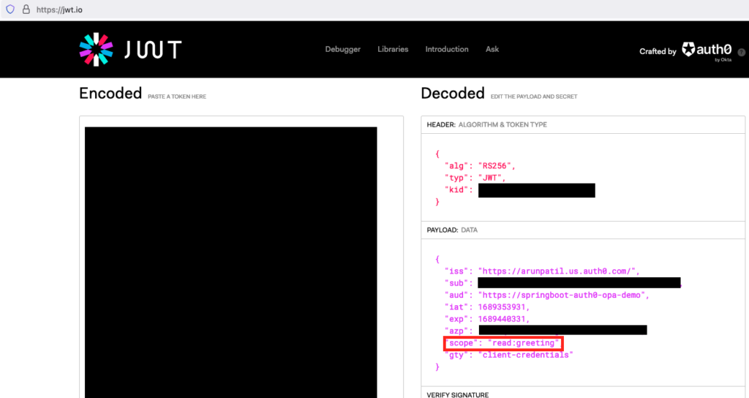Select the Ask nav link
The width and height of the screenshot is (749, 398).
492,49
